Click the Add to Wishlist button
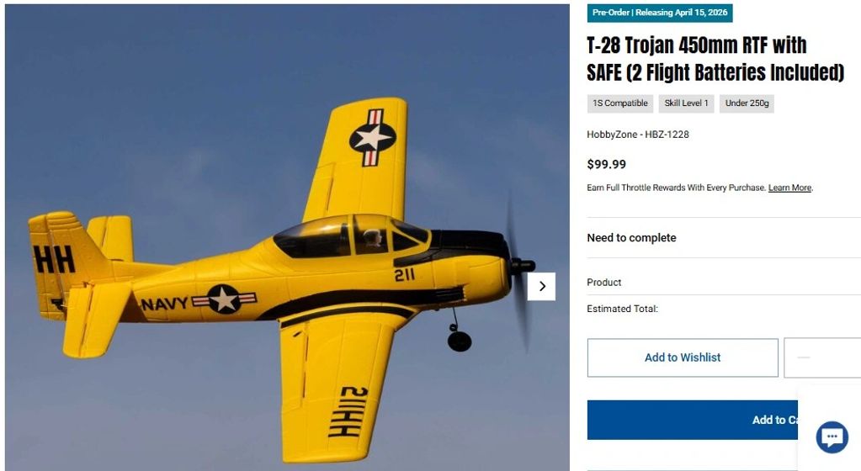Screen dimensions: 861x471 683,357
